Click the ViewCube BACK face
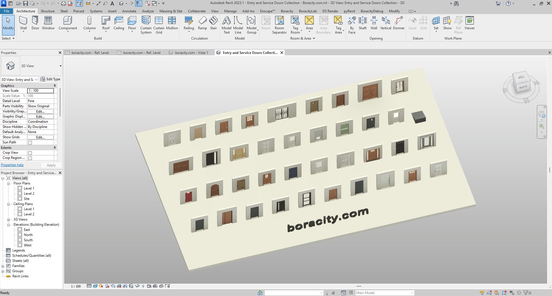The width and height of the screenshot is (552, 296). (x=523, y=87)
